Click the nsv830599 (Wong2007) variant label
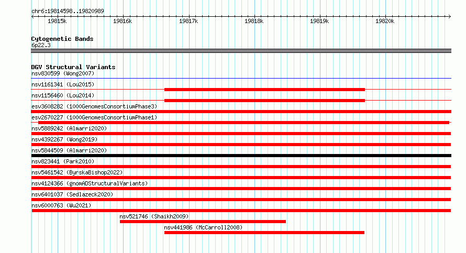The height and width of the screenshot is (253, 466). tap(63, 73)
